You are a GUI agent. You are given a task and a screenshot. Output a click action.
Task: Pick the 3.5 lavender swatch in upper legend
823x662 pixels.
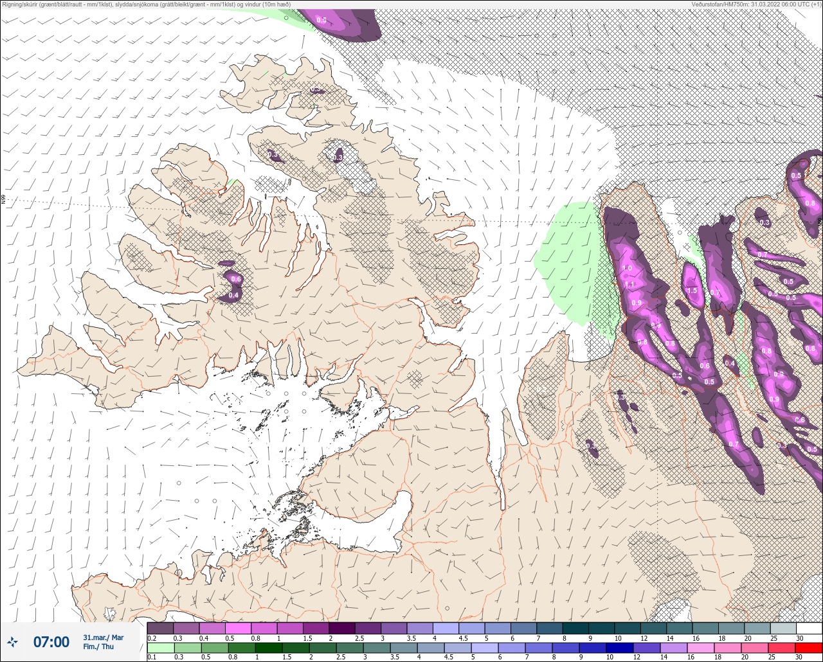(420, 628)
